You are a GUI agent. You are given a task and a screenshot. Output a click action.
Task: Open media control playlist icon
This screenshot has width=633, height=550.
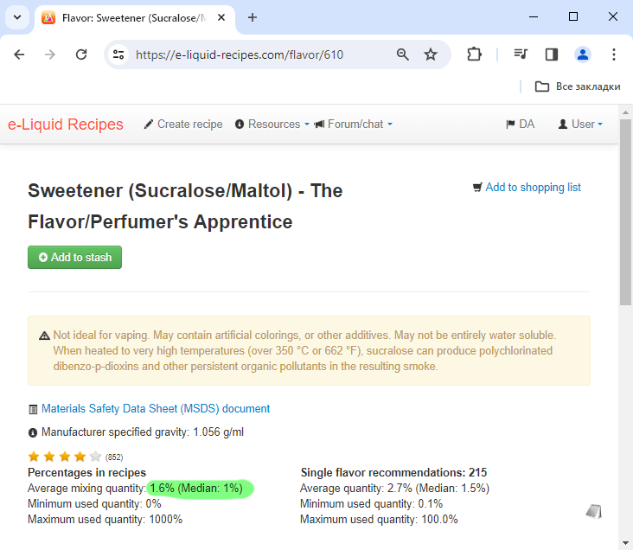click(x=521, y=54)
